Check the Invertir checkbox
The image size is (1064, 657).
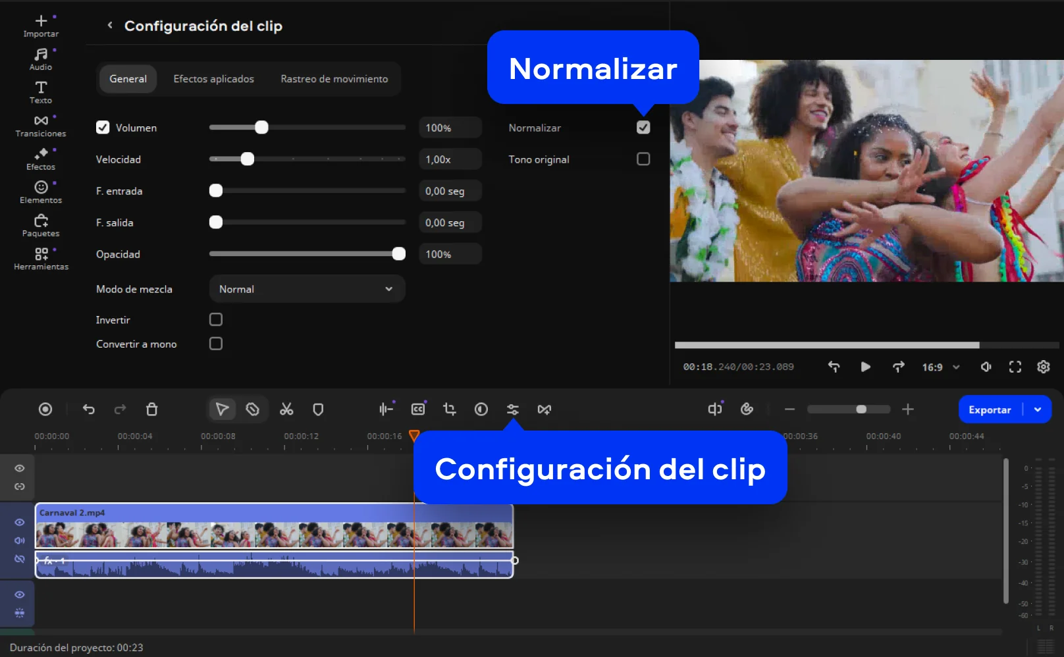[216, 320]
